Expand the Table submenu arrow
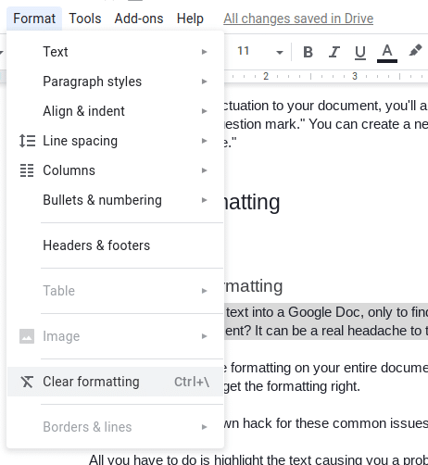The width and height of the screenshot is (428, 465). tap(204, 291)
